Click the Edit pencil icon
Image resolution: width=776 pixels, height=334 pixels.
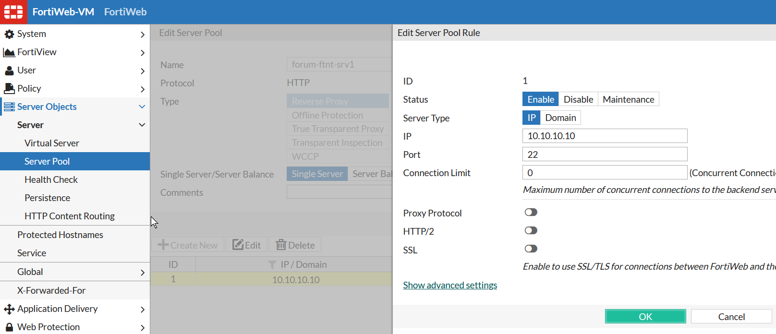click(238, 245)
